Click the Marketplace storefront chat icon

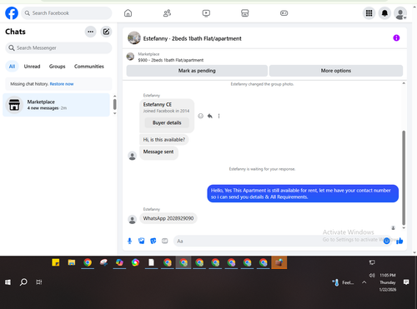click(x=14, y=105)
